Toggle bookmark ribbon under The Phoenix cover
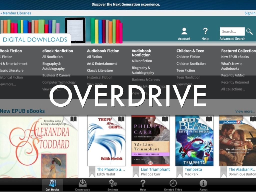Screen dimensions: 256x192 92,171
